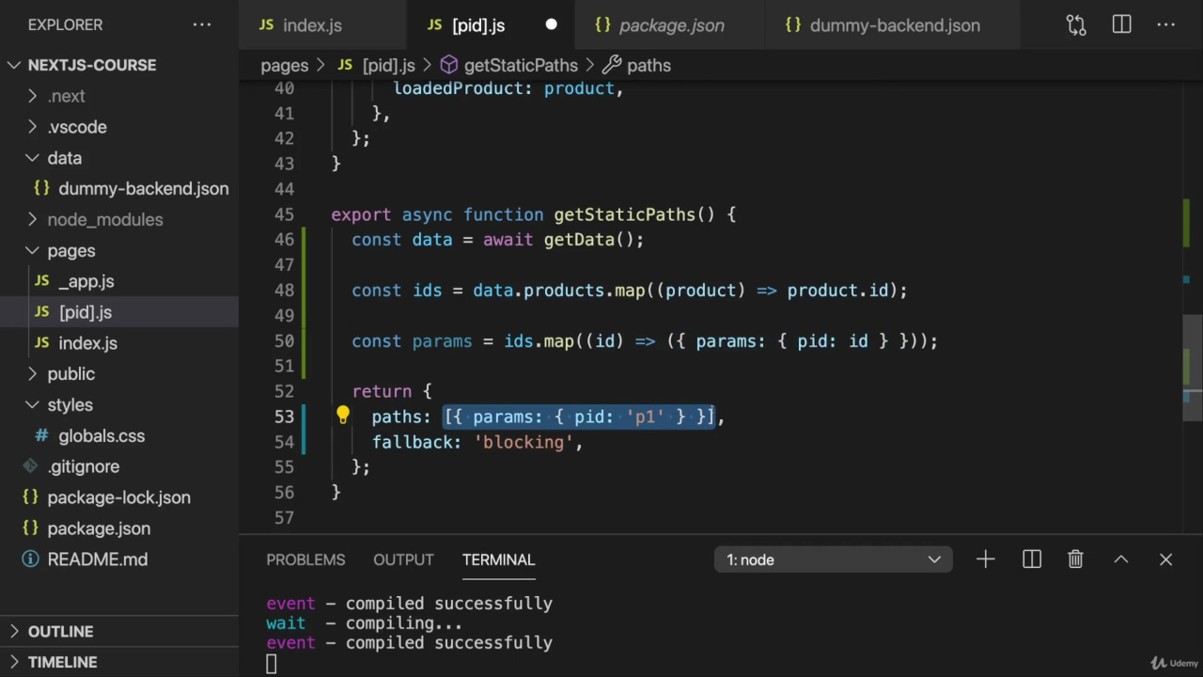Click the cube icon before getStaticPaths breadcrumb
The height and width of the screenshot is (677, 1203).
(x=449, y=65)
